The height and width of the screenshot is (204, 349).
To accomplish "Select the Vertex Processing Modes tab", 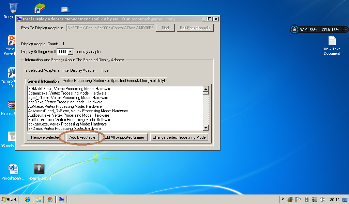I will tap(113, 80).
